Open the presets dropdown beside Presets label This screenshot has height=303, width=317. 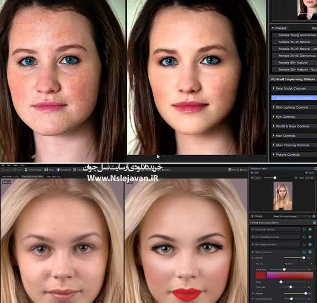click(x=291, y=216)
